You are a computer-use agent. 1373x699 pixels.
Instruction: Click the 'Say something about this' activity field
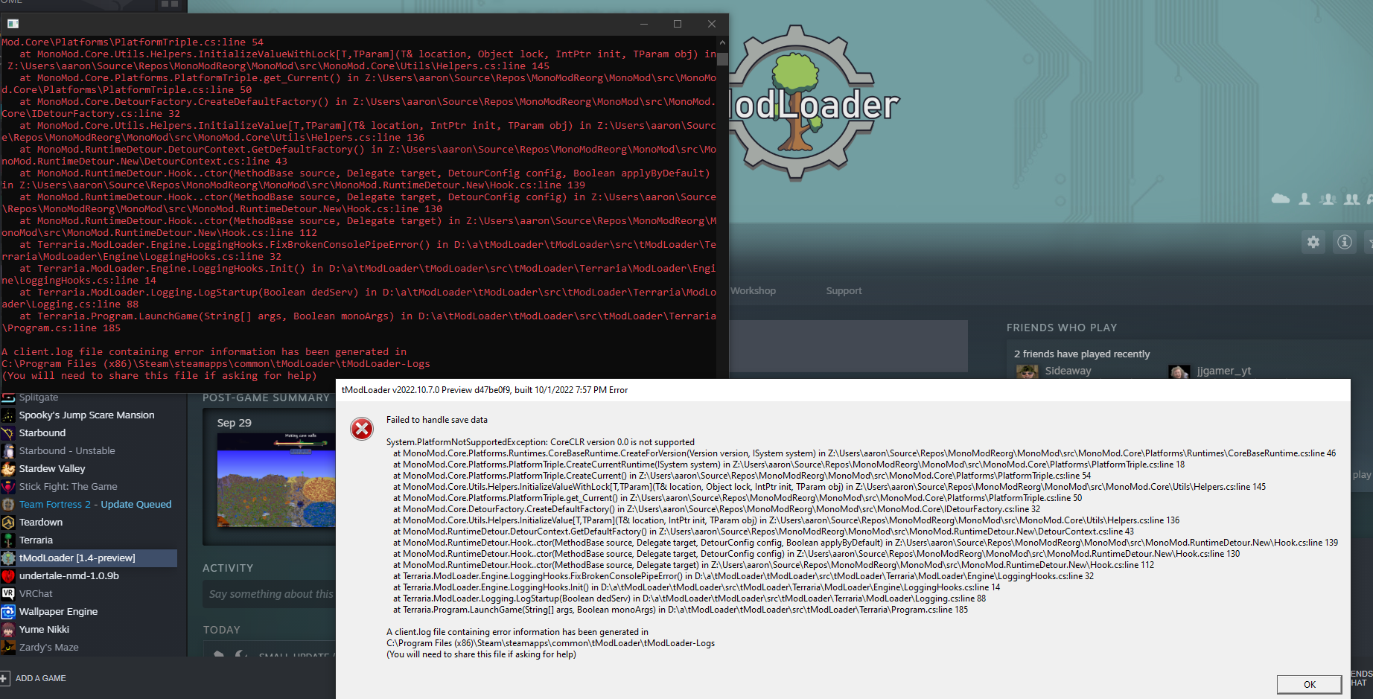coord(270,594)
